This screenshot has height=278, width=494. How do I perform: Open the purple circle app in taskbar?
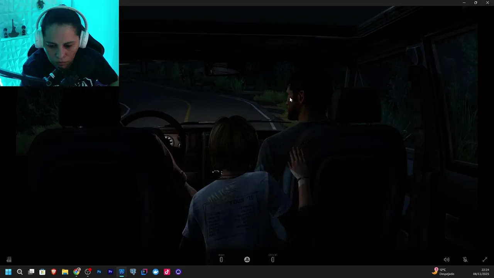pos(178,272)
